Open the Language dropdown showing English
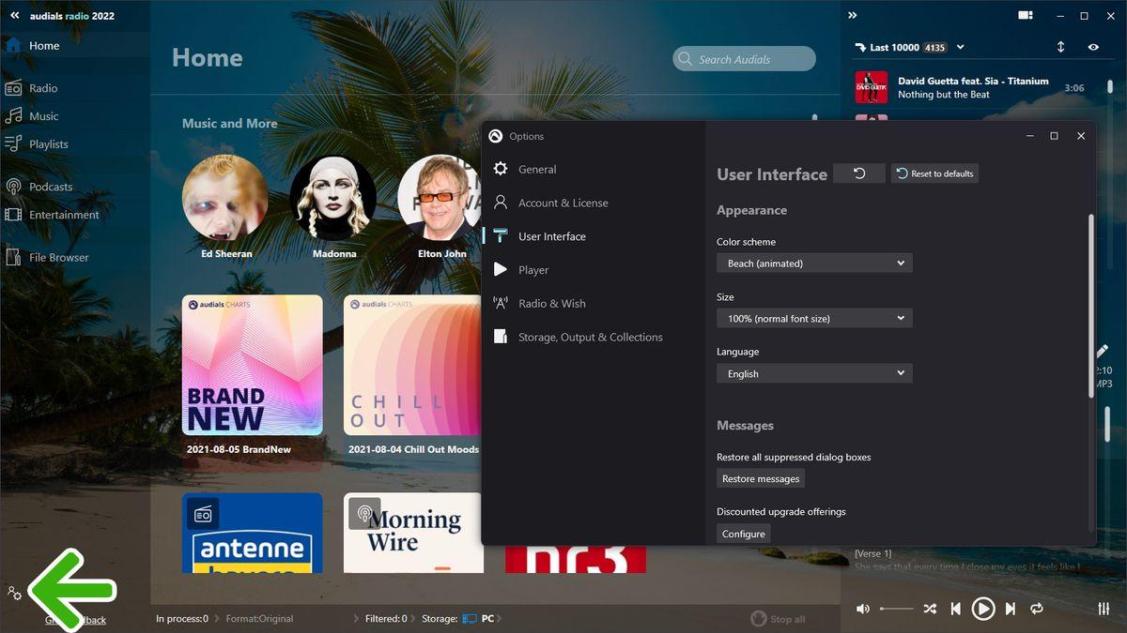Viewport: 1127px width, 633px height. (814, 373)
